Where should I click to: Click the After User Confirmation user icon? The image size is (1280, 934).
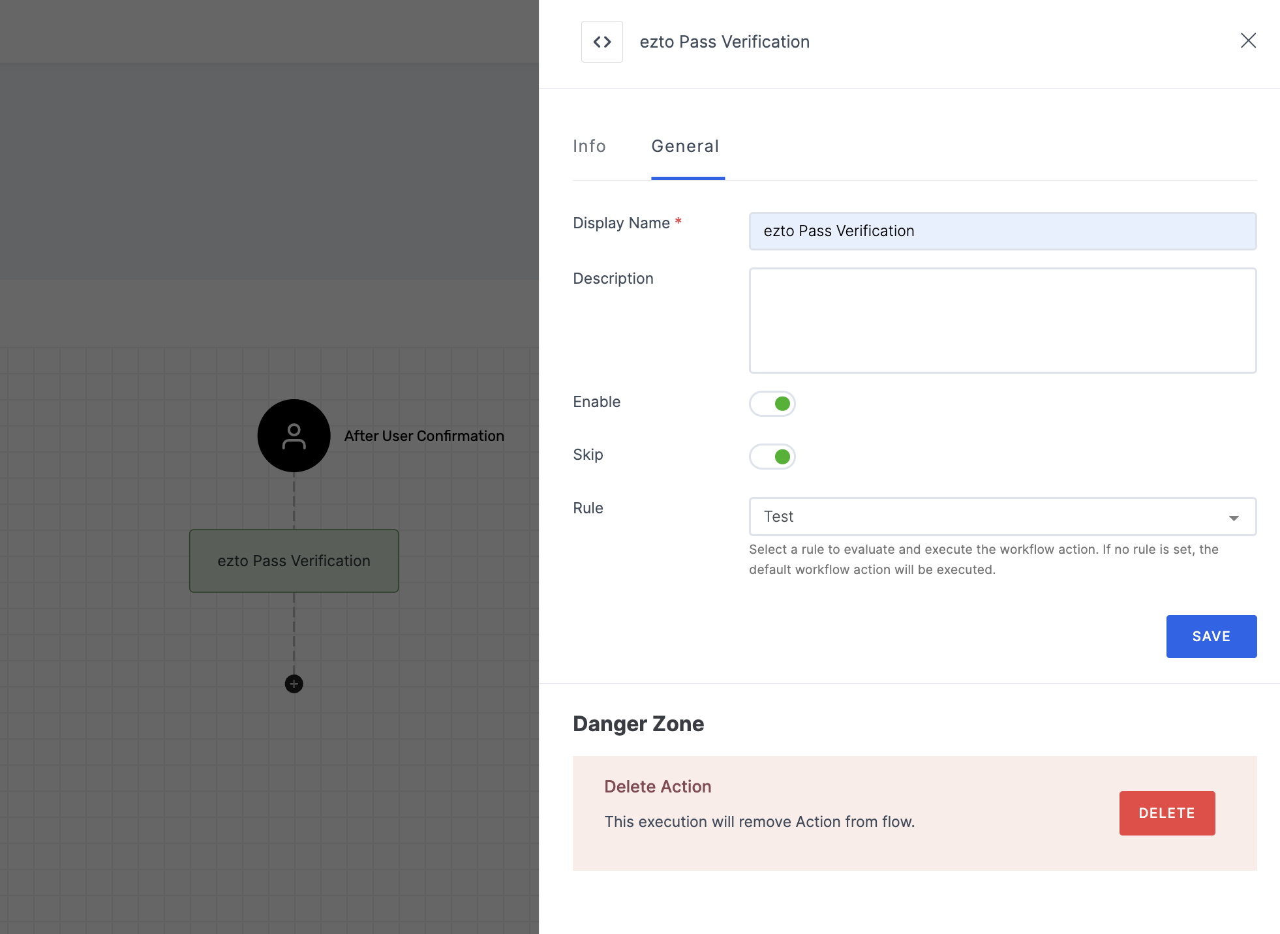tap(294, 436)
